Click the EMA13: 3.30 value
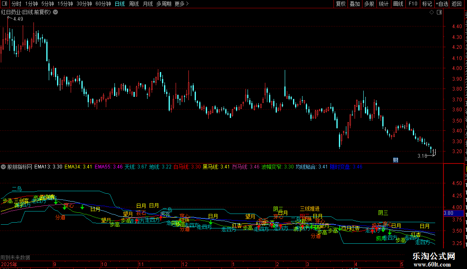The image size is (467, 269). coord(48,167)
